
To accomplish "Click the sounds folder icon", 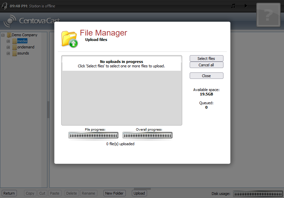I will point(15,53).
